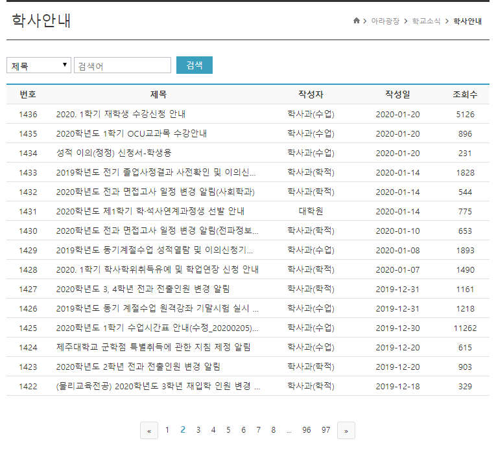The height and width of the screenshot is (456, 496).
Task: Go to page 1
Action: click(167, 430)
